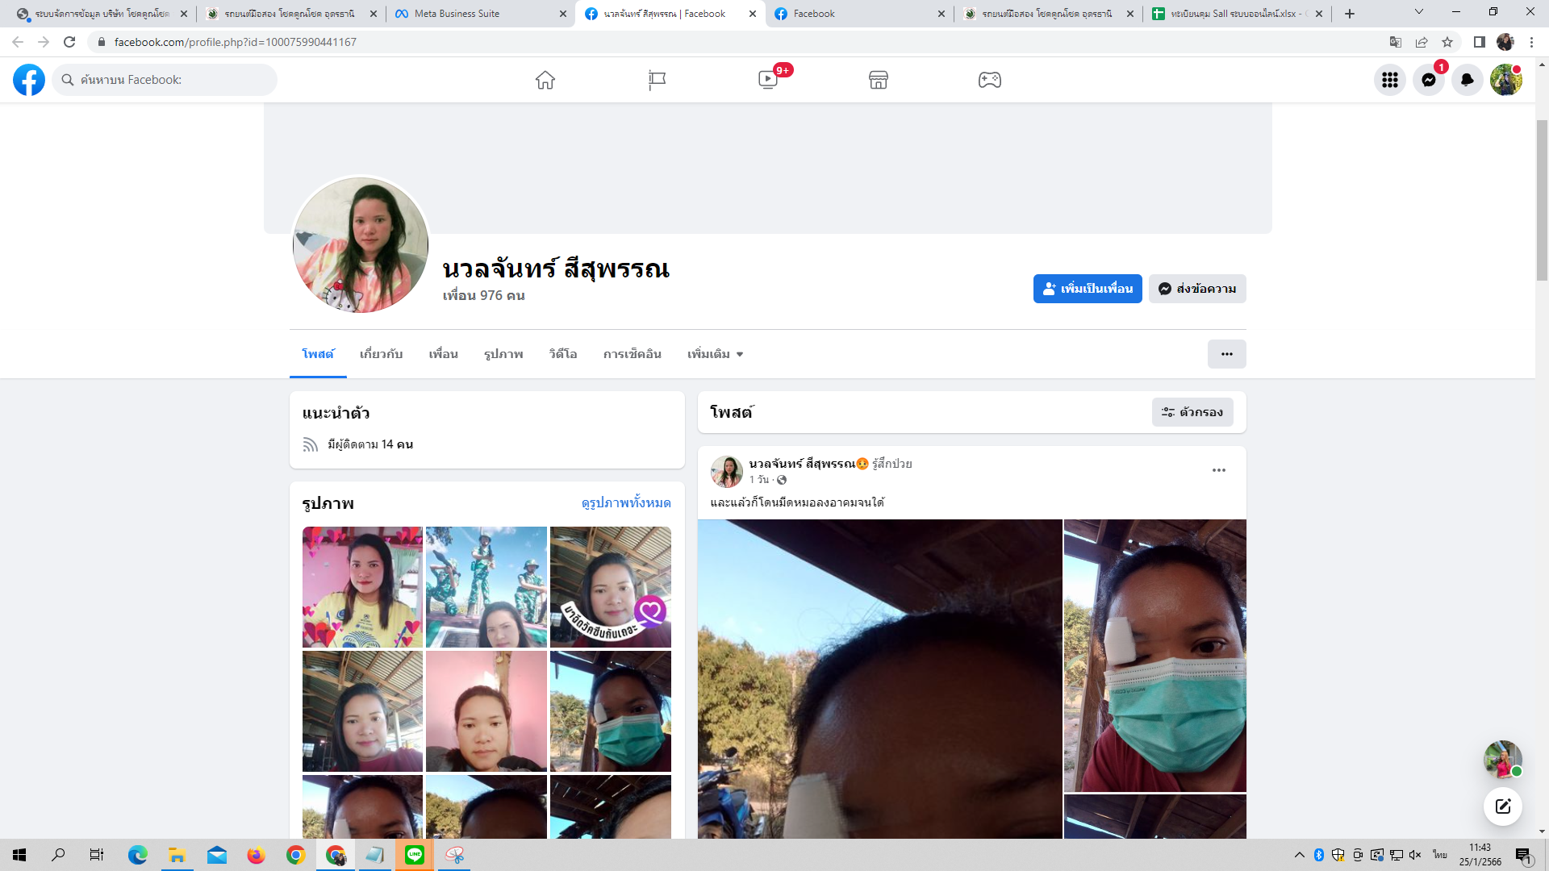1549x871 pixels.
Task: Switch to the รูปภาพ tab
Action: pyautogui.click(x=503, y=354)
